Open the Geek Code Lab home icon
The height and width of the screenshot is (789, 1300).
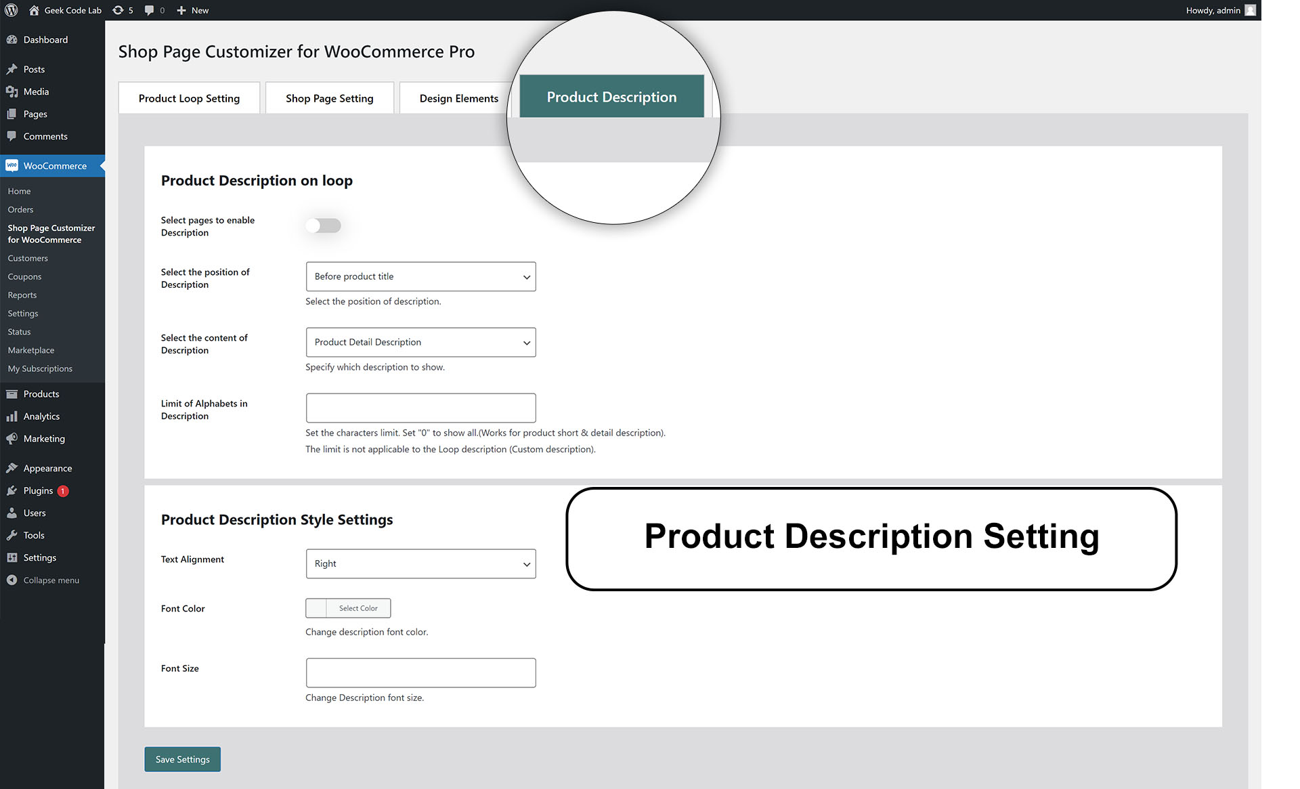pos(34,10)
